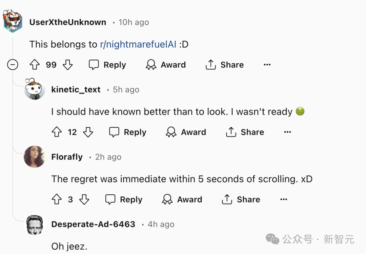This screenshot has width=366, height=254.
Task: Visit Desperate-Ad-6463's user profile
Action: pyautogui.click(x=93, y=224)
